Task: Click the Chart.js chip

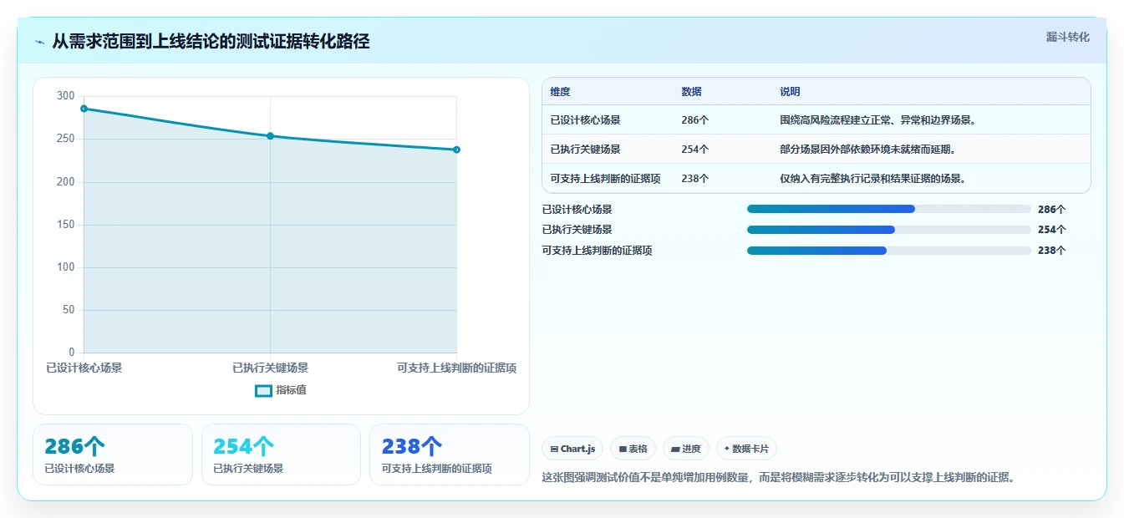Action: point(572,449)
